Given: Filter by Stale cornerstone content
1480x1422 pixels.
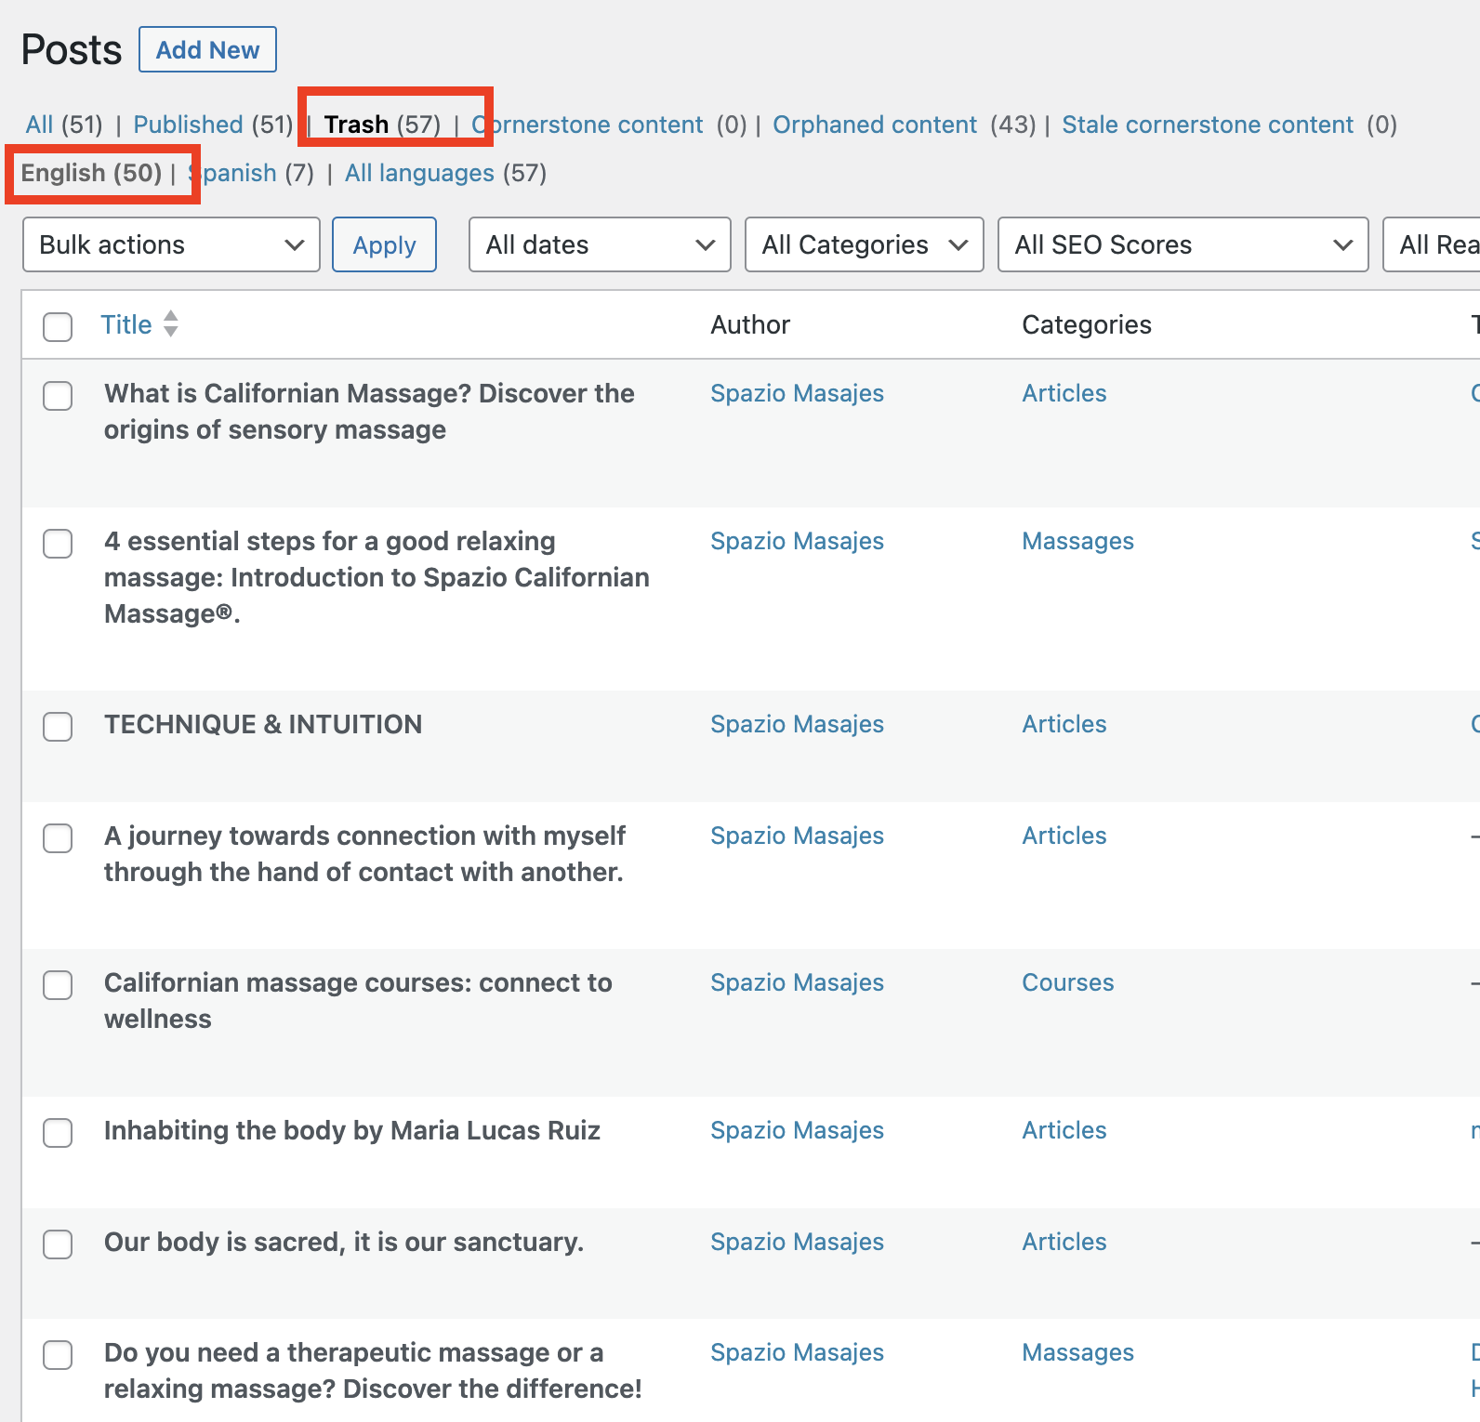Looking at the screenshot, I should pos(1208,125).
